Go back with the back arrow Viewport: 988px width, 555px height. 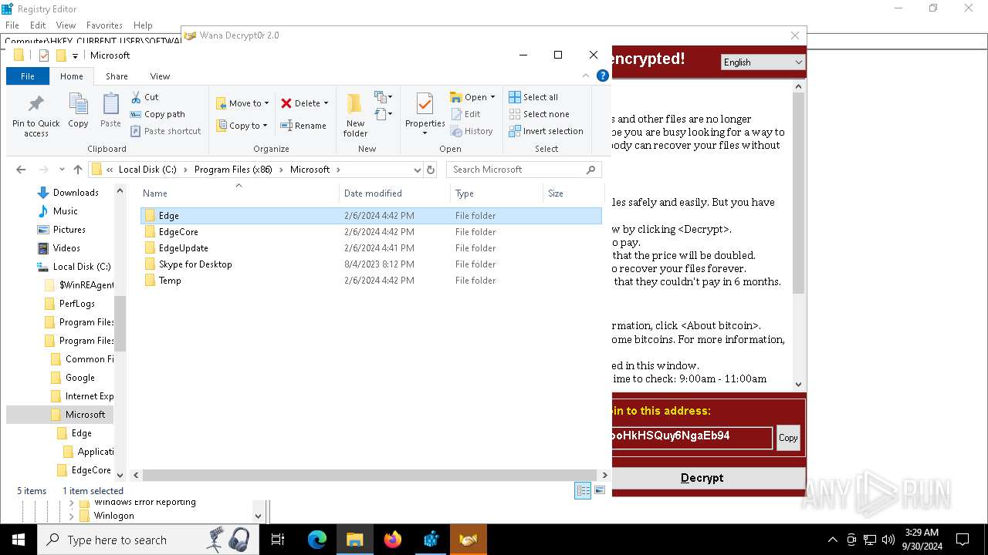(x=21, y=170)
